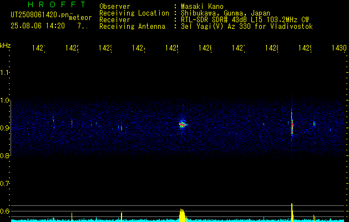Click the 1.0 frequency axis label

4,100
